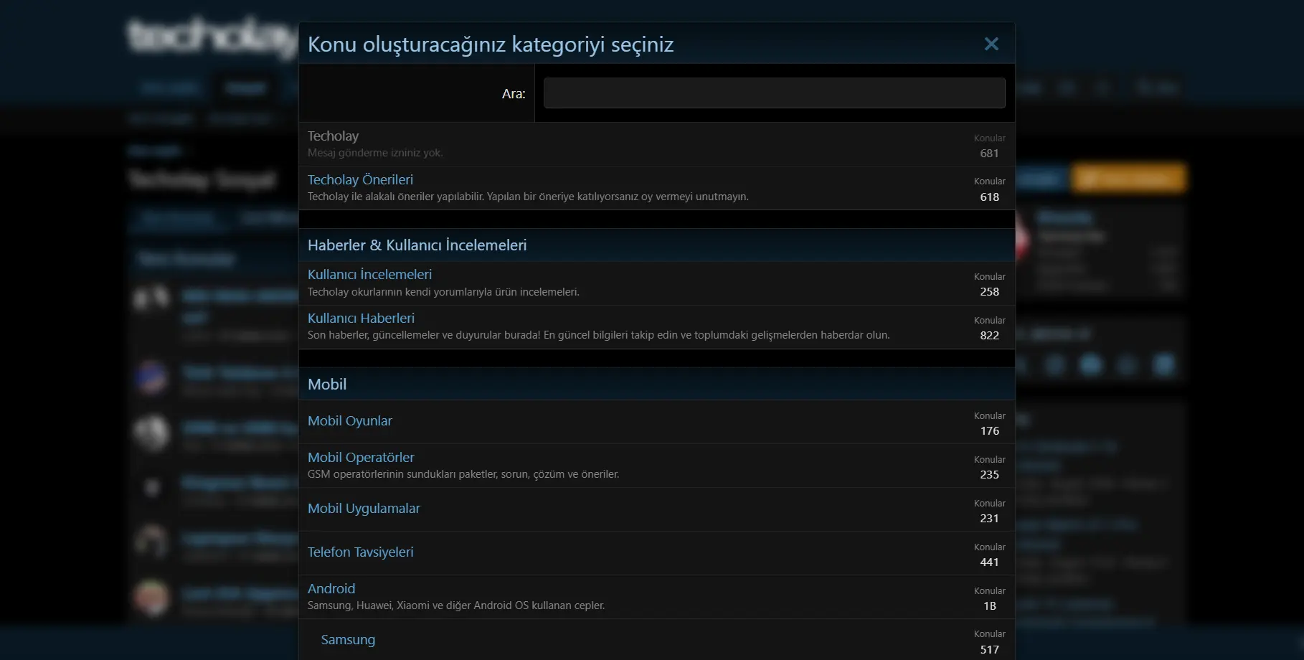Click the topic count 176
Screen dimensions: 1304x660
coord(989,431)
